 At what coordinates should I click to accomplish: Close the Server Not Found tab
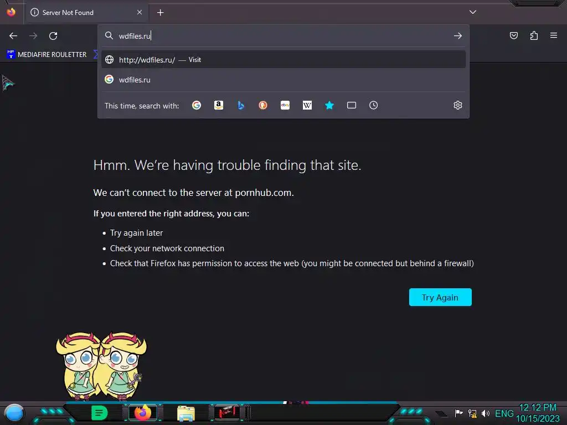[x=140, y=12]
